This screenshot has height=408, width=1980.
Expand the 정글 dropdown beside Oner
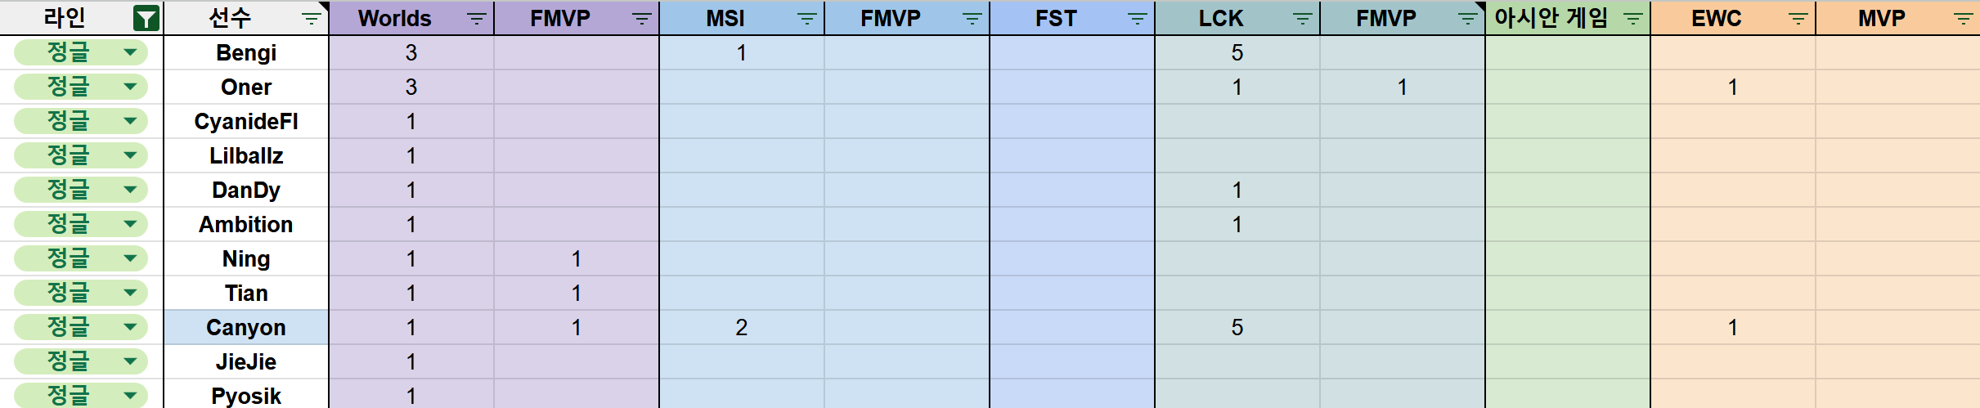point(130,87)
